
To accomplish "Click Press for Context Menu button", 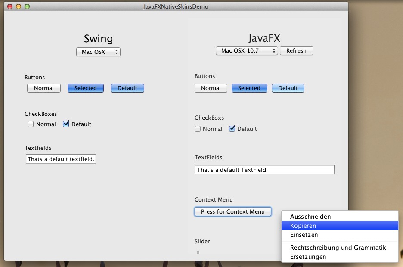I will 232,212.
